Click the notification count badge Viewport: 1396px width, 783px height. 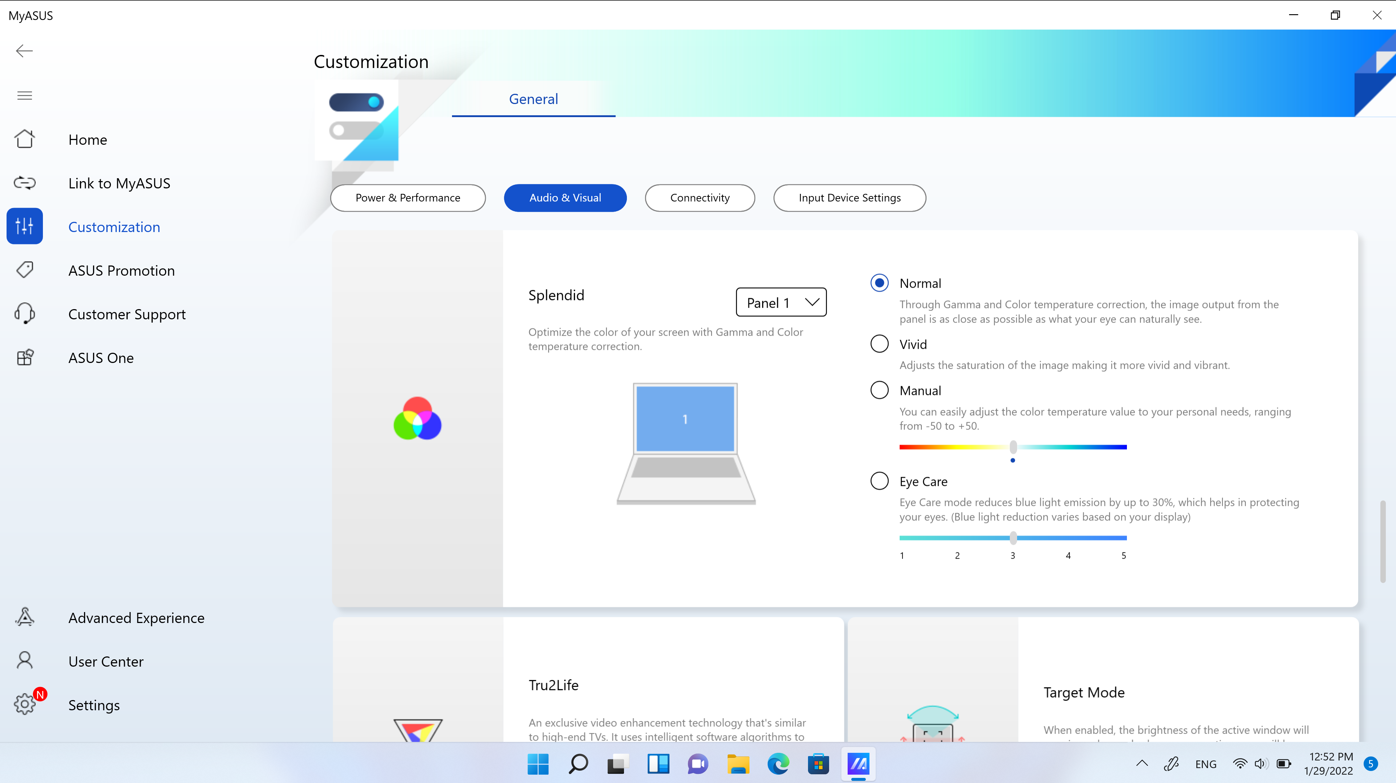point(1371,764)
